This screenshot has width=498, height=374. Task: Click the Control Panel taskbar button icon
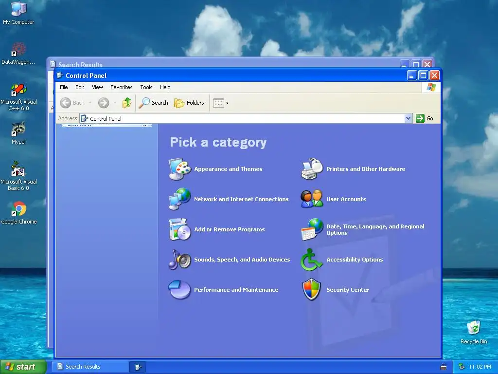click(x=138, y=367)
